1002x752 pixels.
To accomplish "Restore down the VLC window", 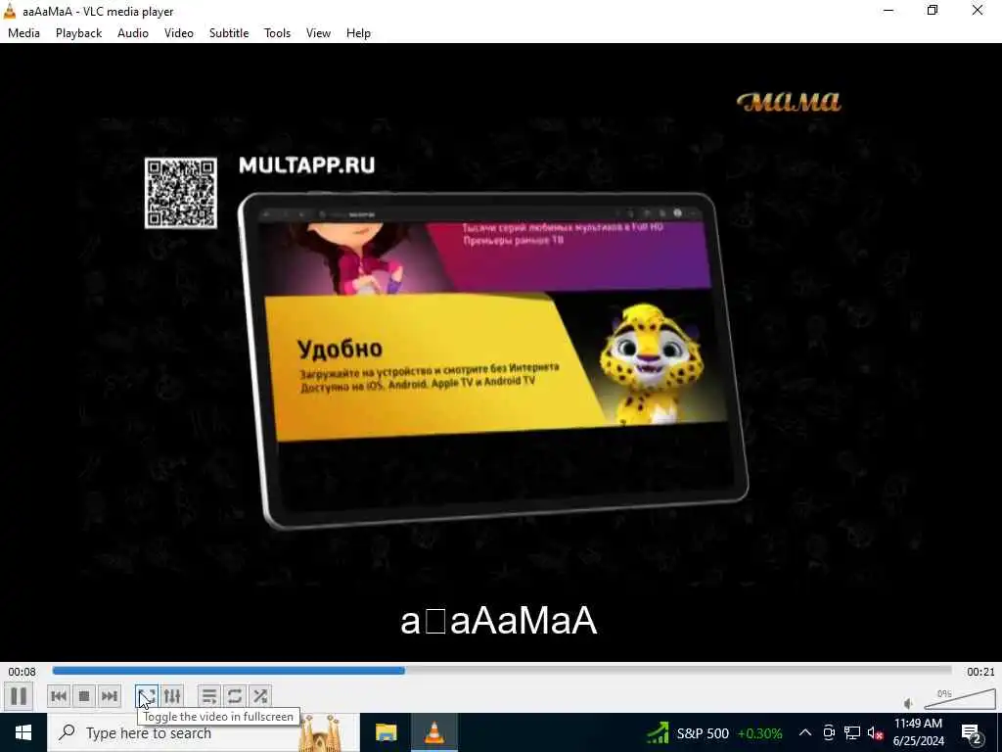I will point(933,10).
